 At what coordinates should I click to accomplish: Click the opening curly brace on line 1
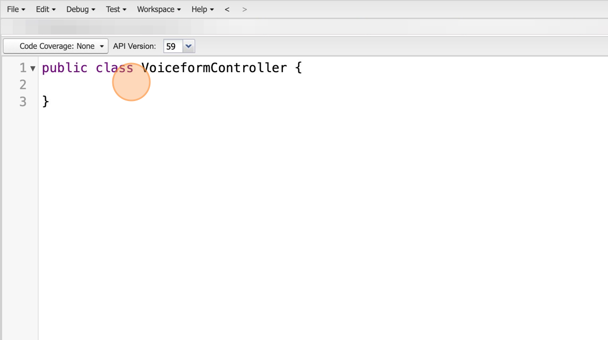pyautogui.click(x=298, y=68)
